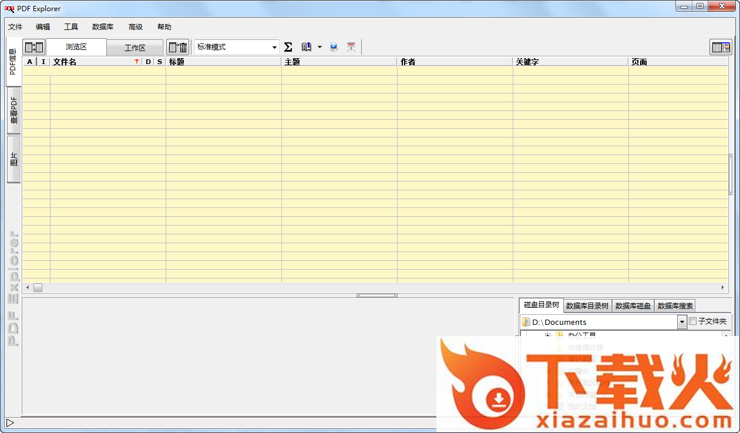Sort by the 文件名 column header

tap(96, 62)
